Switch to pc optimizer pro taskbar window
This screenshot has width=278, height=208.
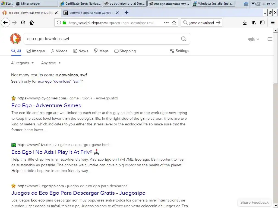[125, 3]
